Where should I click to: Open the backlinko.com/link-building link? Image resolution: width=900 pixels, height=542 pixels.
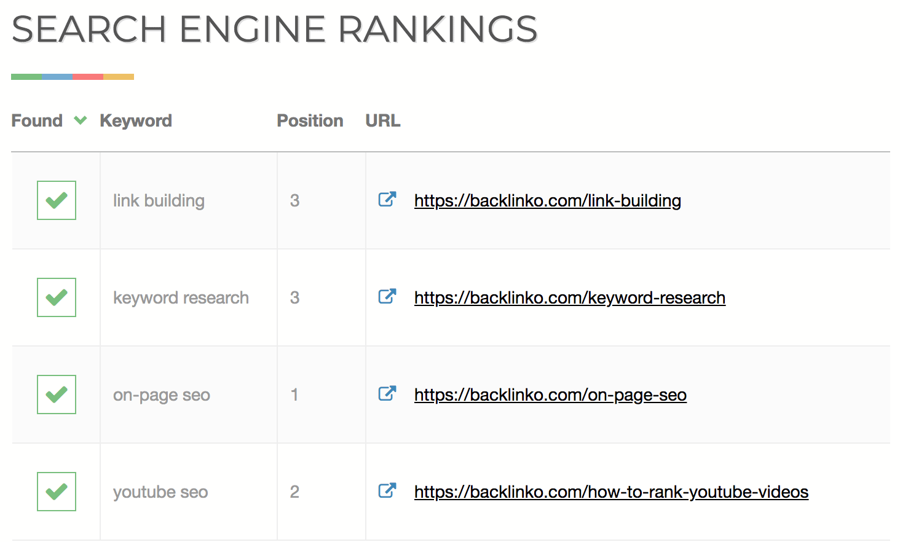(548, 201)
